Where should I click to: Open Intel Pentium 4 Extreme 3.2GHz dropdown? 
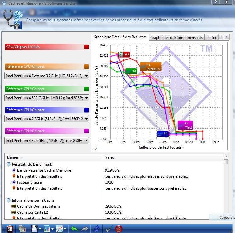(47, 76)
